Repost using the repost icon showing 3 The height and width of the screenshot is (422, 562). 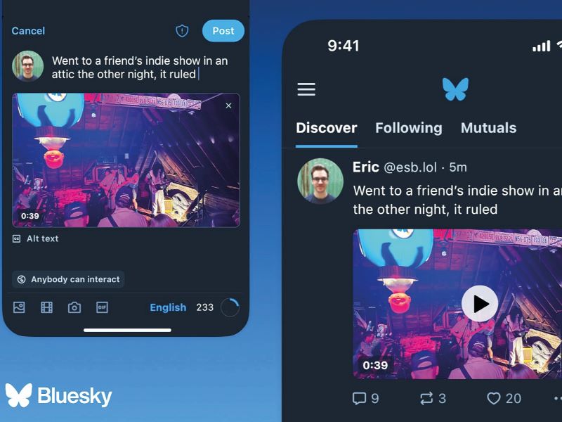pos(426,398)
